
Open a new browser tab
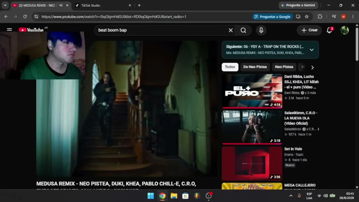[139, 5]
